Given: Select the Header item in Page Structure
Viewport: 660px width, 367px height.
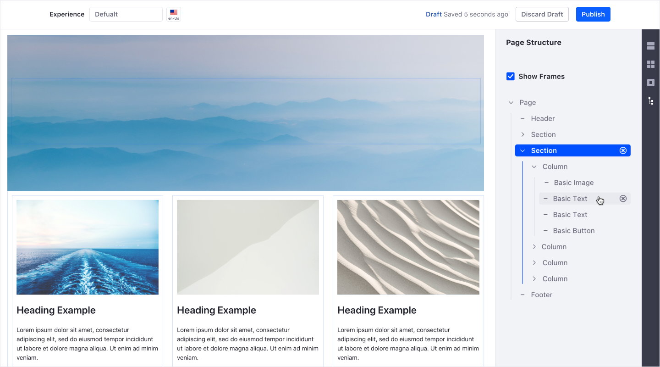Looking at the screenshot, I should pos(543,118).
